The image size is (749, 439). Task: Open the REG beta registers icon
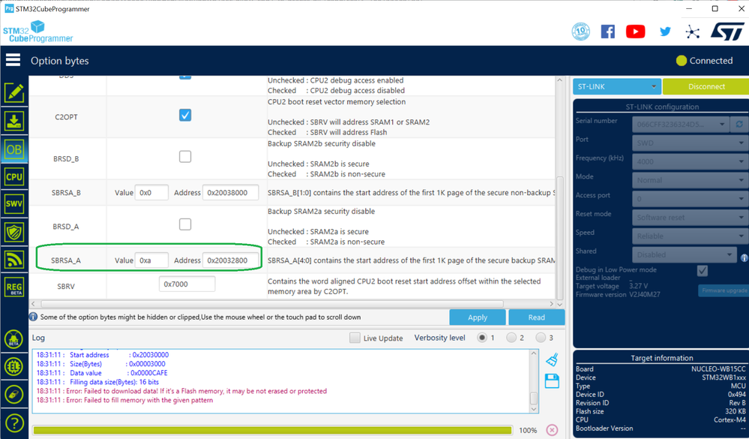point(13,288)
